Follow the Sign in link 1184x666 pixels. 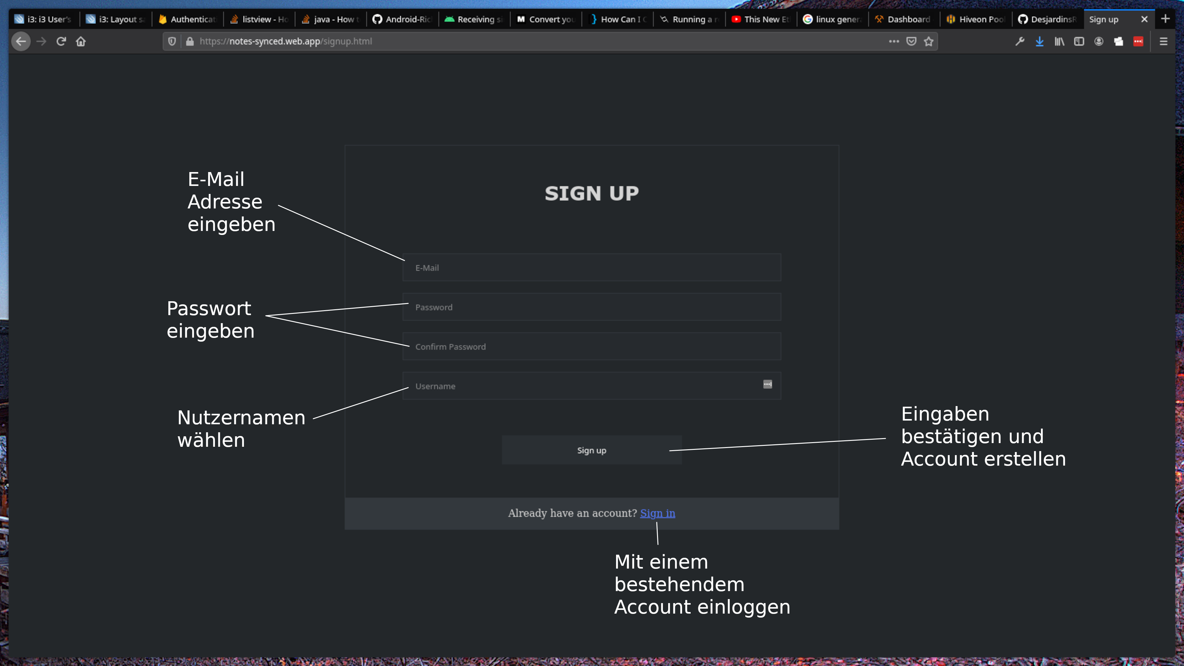tap(657, 513)
